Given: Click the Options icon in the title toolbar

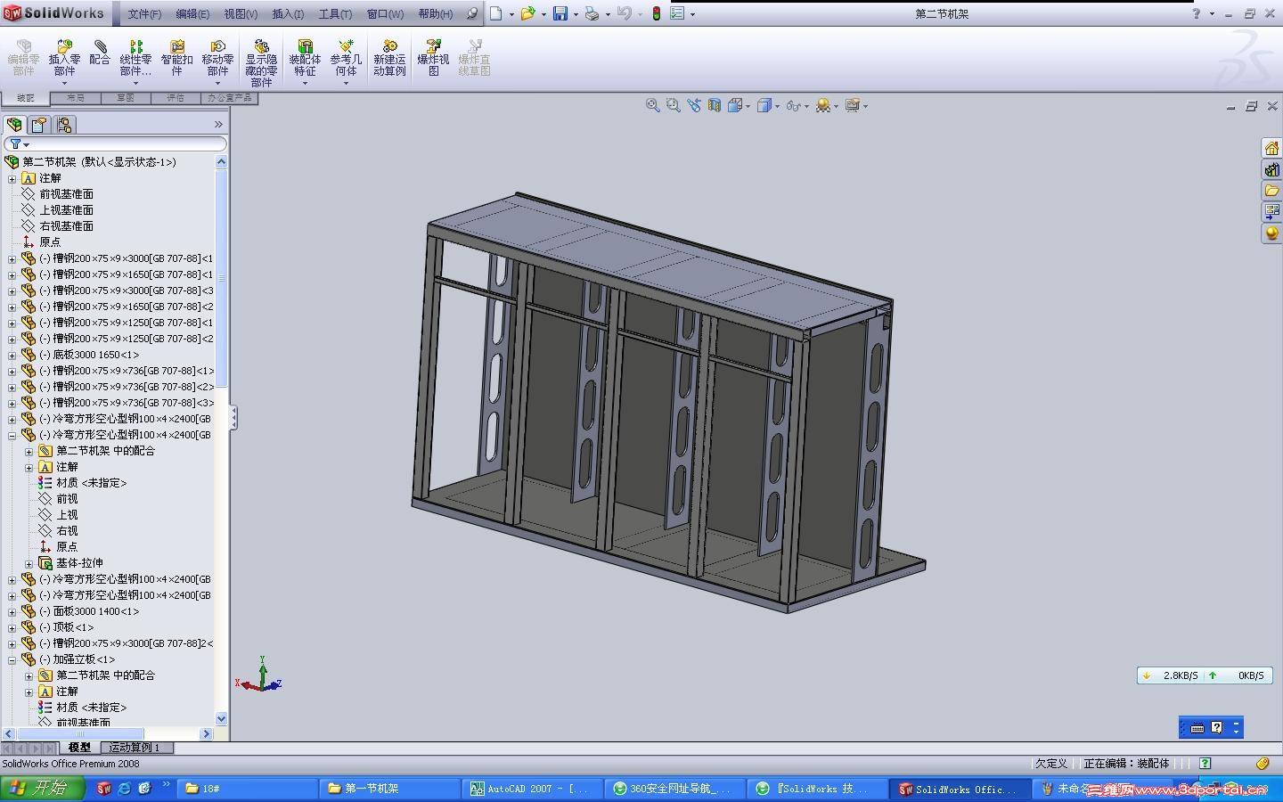Looking at the screenshot, I should tap(677, 13).
